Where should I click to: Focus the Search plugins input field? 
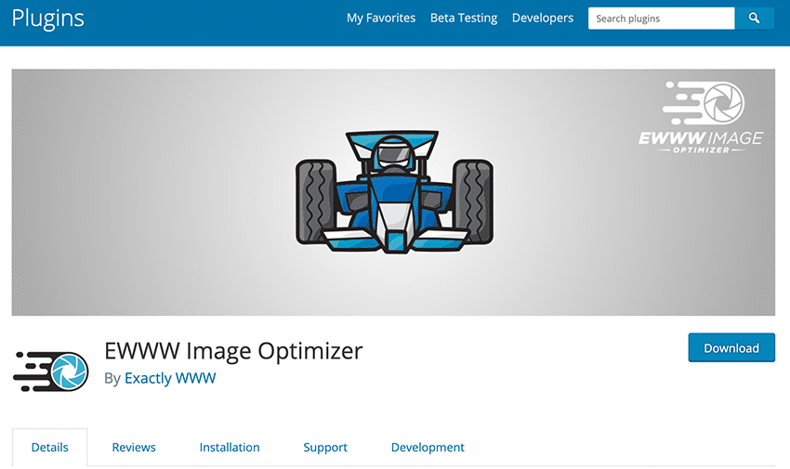coord(661,19)
